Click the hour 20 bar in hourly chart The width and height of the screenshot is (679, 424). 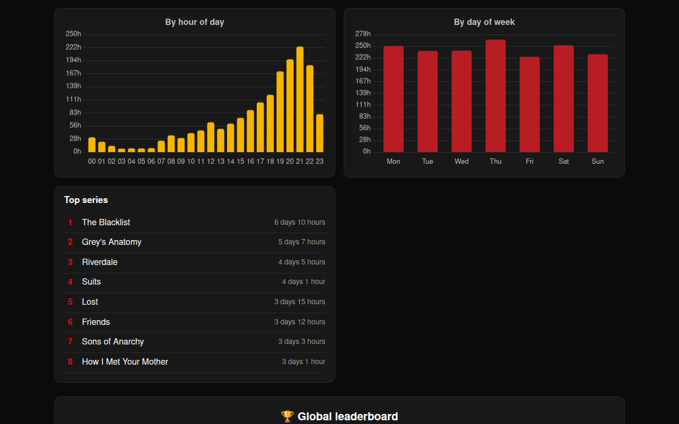pos(290,106)
